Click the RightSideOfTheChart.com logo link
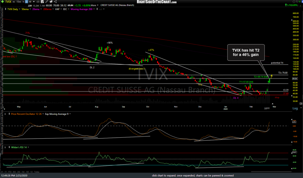303x178 pixels. click(157, 2)
